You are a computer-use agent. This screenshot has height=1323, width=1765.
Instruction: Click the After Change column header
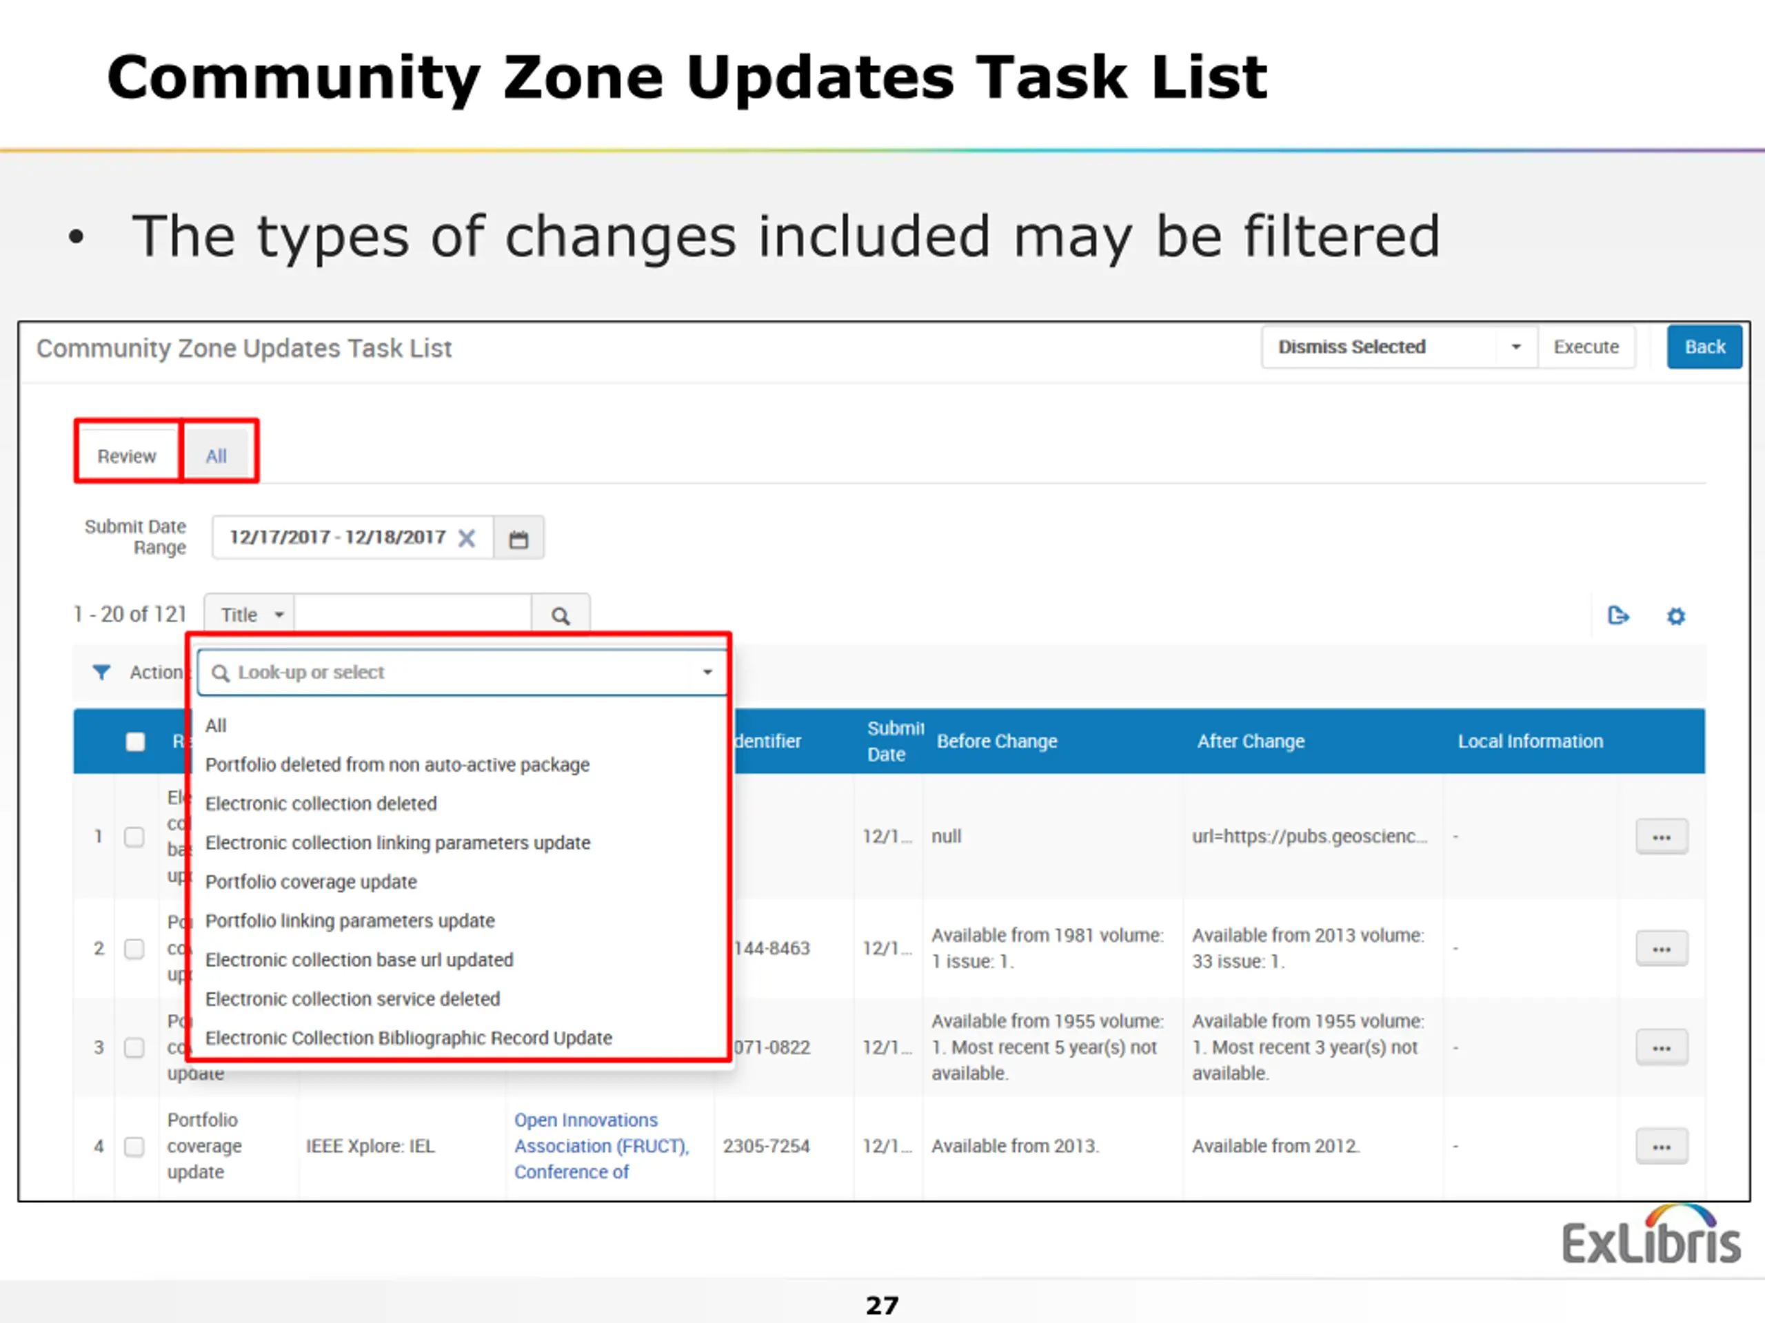coord(1251,741)
